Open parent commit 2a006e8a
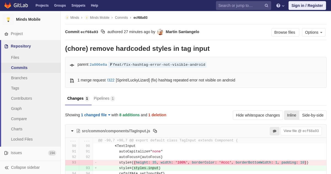 click(98, 65)
